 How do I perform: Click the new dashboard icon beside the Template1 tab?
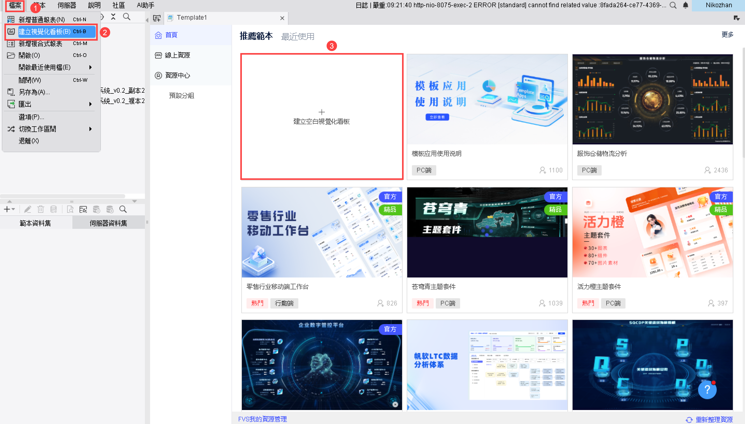(157, 18)
